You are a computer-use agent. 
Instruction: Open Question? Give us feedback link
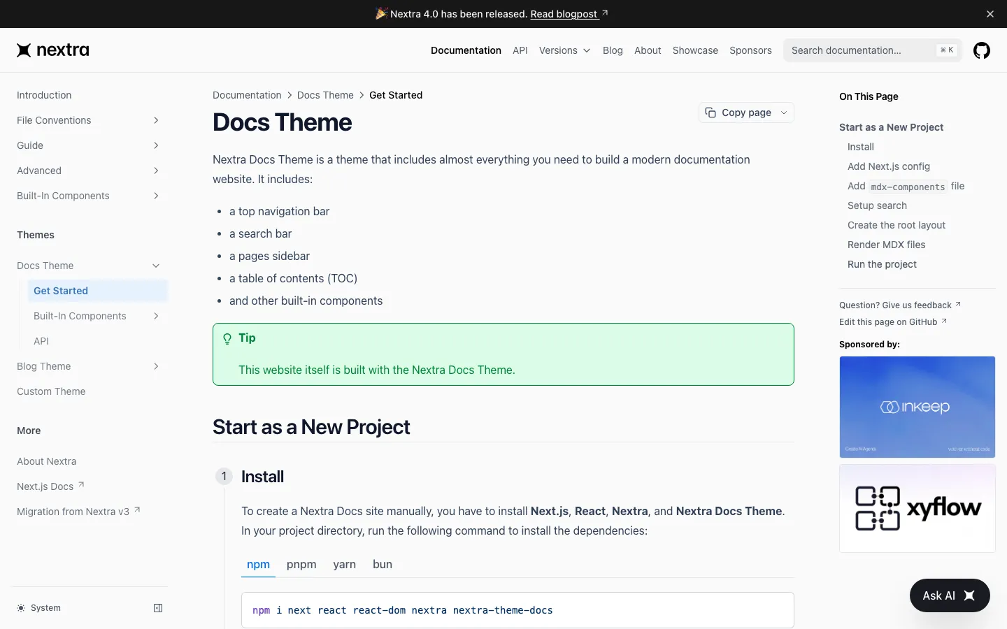tap(900, 305)
